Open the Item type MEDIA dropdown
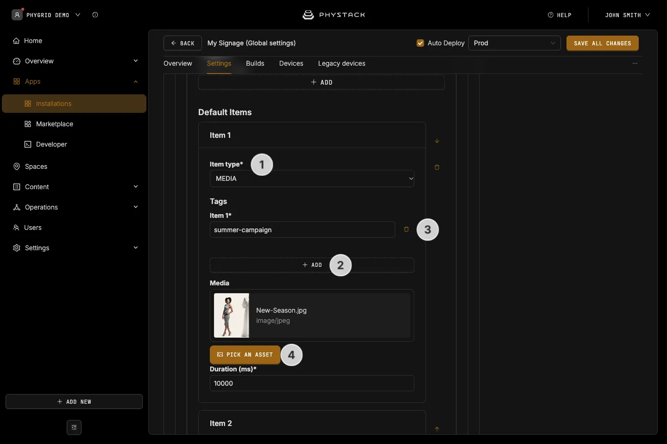667x444 pixels. 312,179
